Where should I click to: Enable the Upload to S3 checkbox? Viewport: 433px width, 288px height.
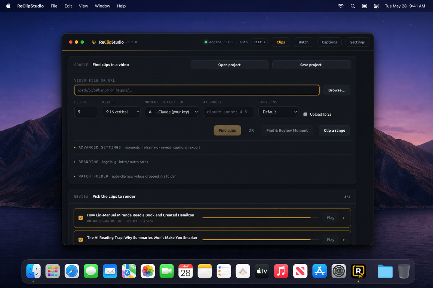(305, 114)
